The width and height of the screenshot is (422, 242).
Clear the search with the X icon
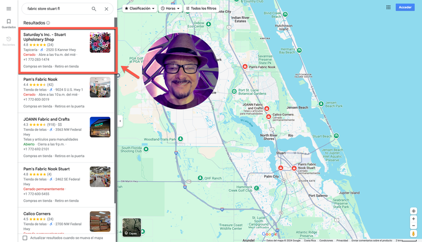[107, 9]
